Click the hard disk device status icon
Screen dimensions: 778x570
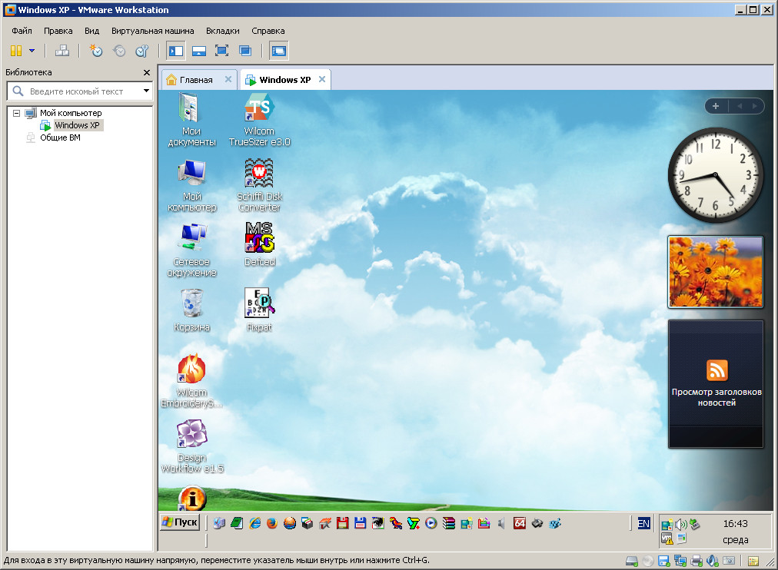pos(632,561)
